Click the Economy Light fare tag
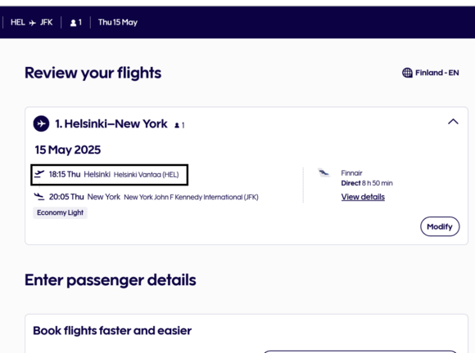The width and height of the screenshot is (475, 353). point(60,212)
